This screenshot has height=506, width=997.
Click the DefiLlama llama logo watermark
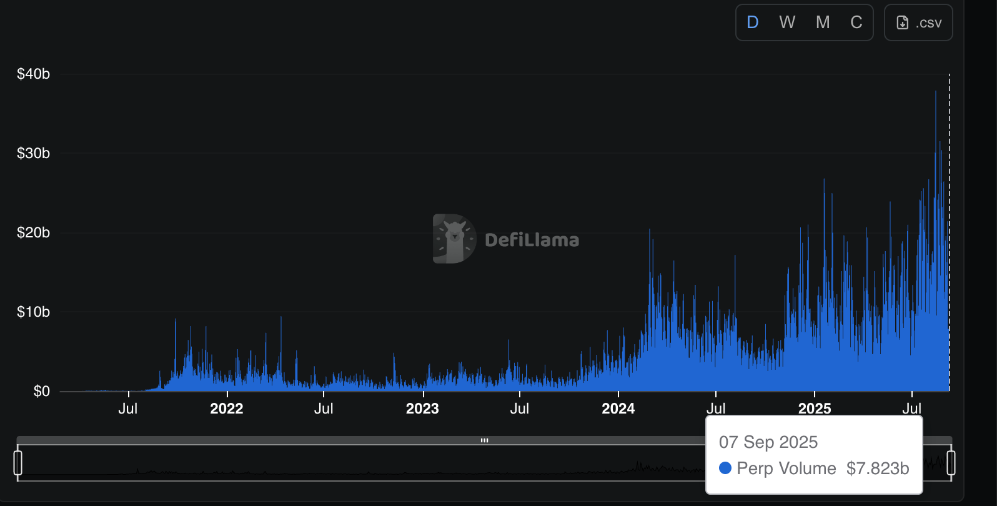[x=454, y=239]
